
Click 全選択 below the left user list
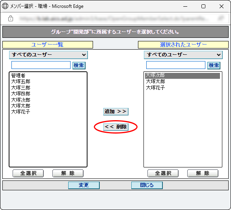pyautogui.click(x=28, y=173)
